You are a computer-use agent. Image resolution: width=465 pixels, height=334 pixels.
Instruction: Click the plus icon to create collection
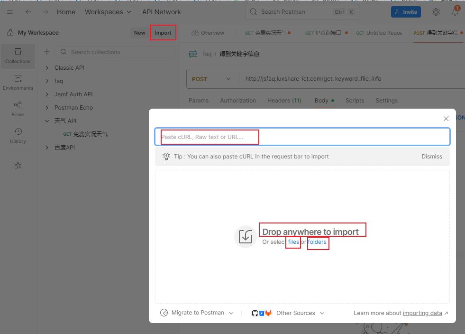coord(47,52)
